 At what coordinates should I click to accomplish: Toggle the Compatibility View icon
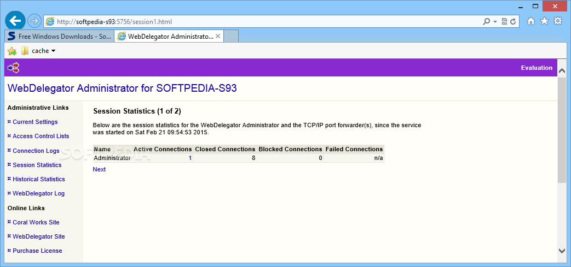tap(504, 21)
